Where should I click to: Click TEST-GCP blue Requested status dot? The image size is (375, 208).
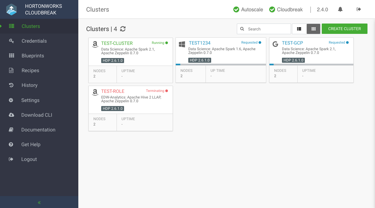(x=347, y=42)
